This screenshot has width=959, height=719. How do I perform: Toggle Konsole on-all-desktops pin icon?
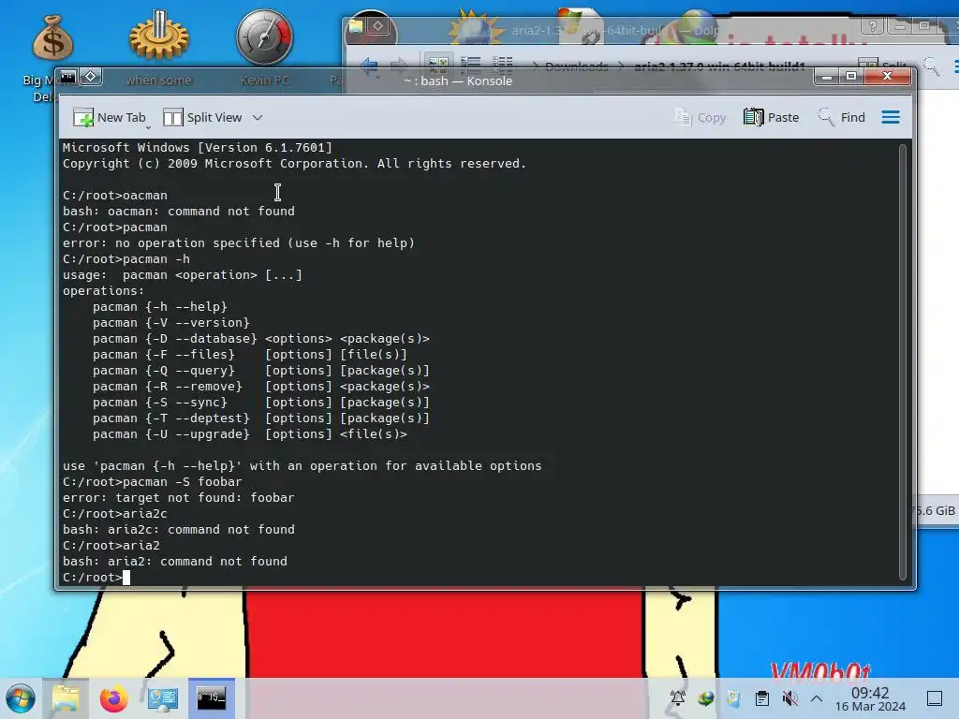click(x=91, y=77)
